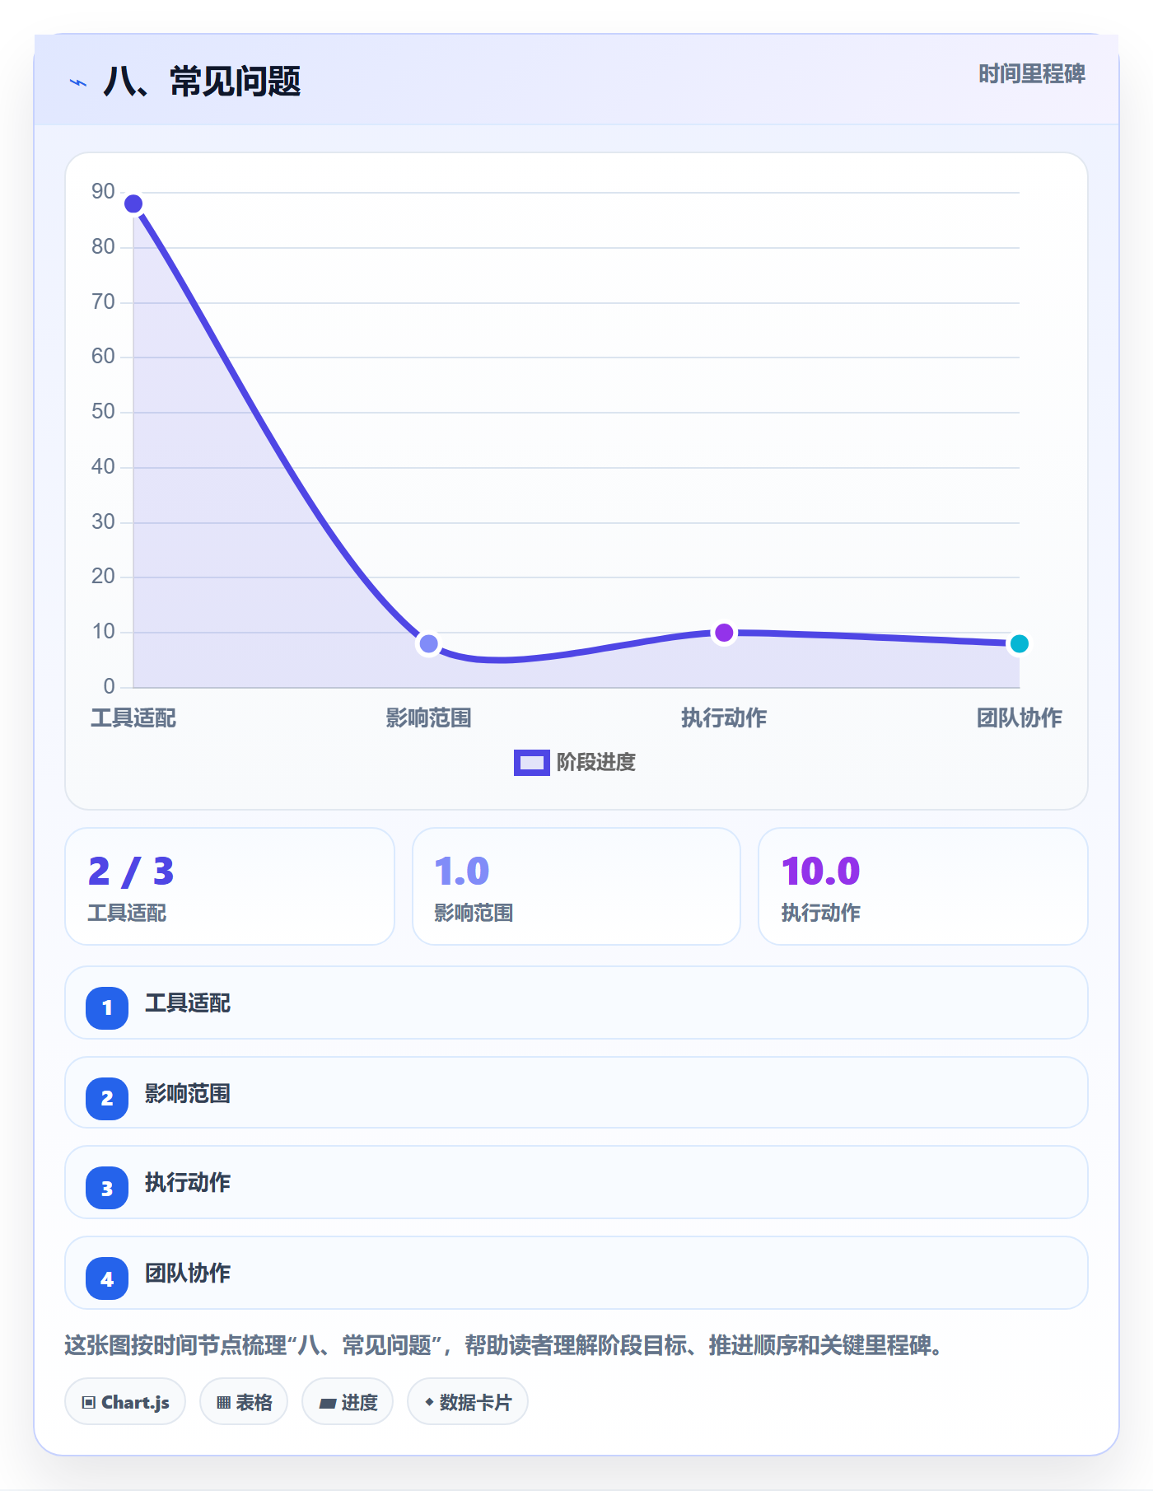Click the 八、常见问题 heading
Image resolution: width=1153 pixels, height=1491 pixels.
pyautogui.click(x=202, y=82)
